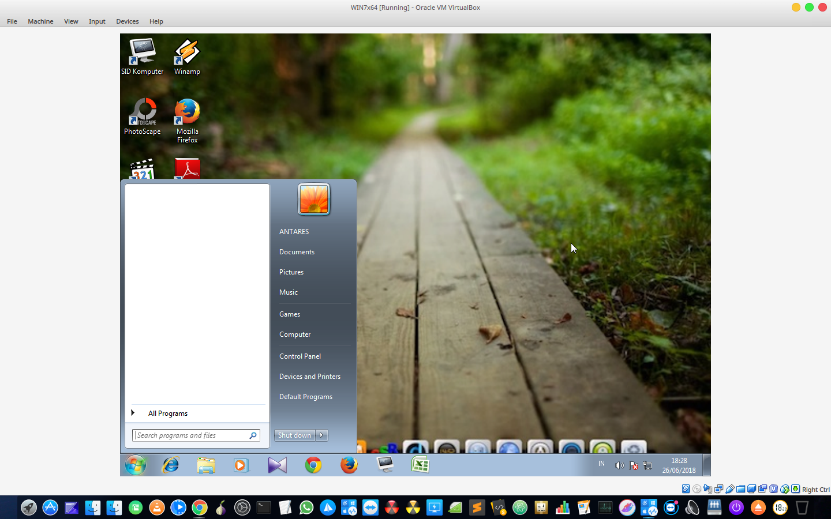Click inside the search programs field

click(190, 435)
